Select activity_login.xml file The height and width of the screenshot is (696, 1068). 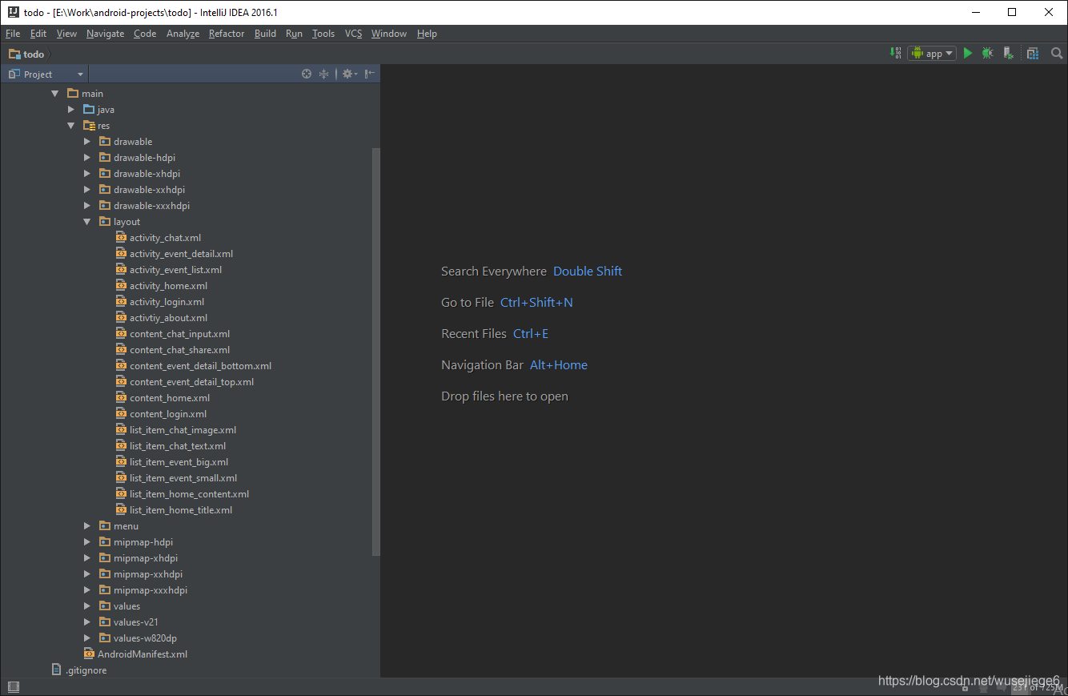167,302
